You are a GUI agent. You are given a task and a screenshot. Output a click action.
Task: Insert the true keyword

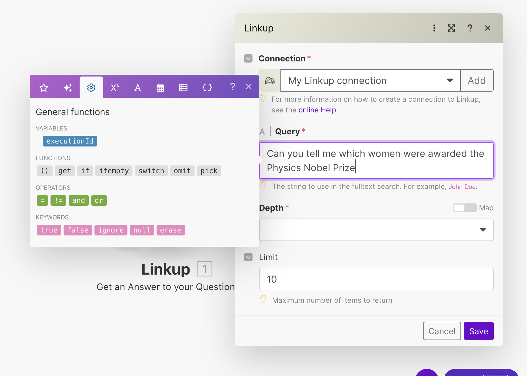point(49,230)
